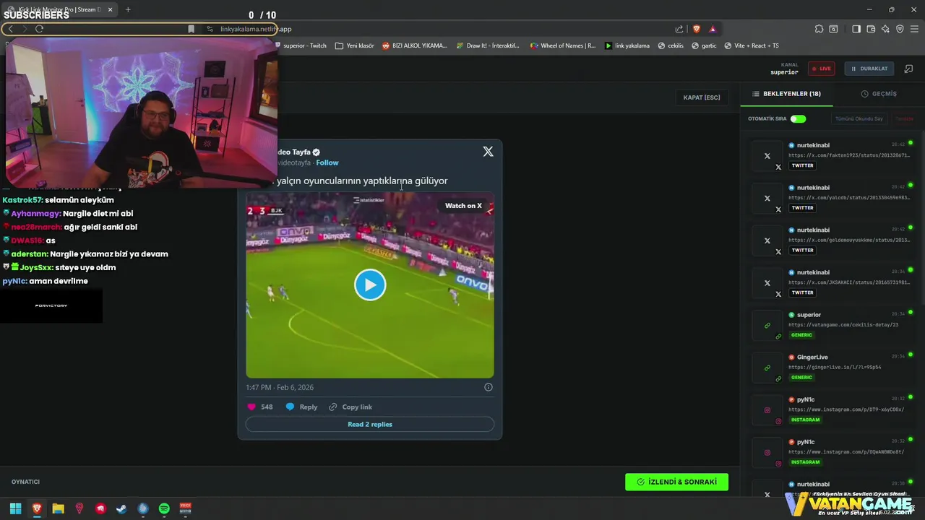Viewport: 925px width, 520px height.
Task: Open Windows Start menu
Action: (x=15, y=508)
